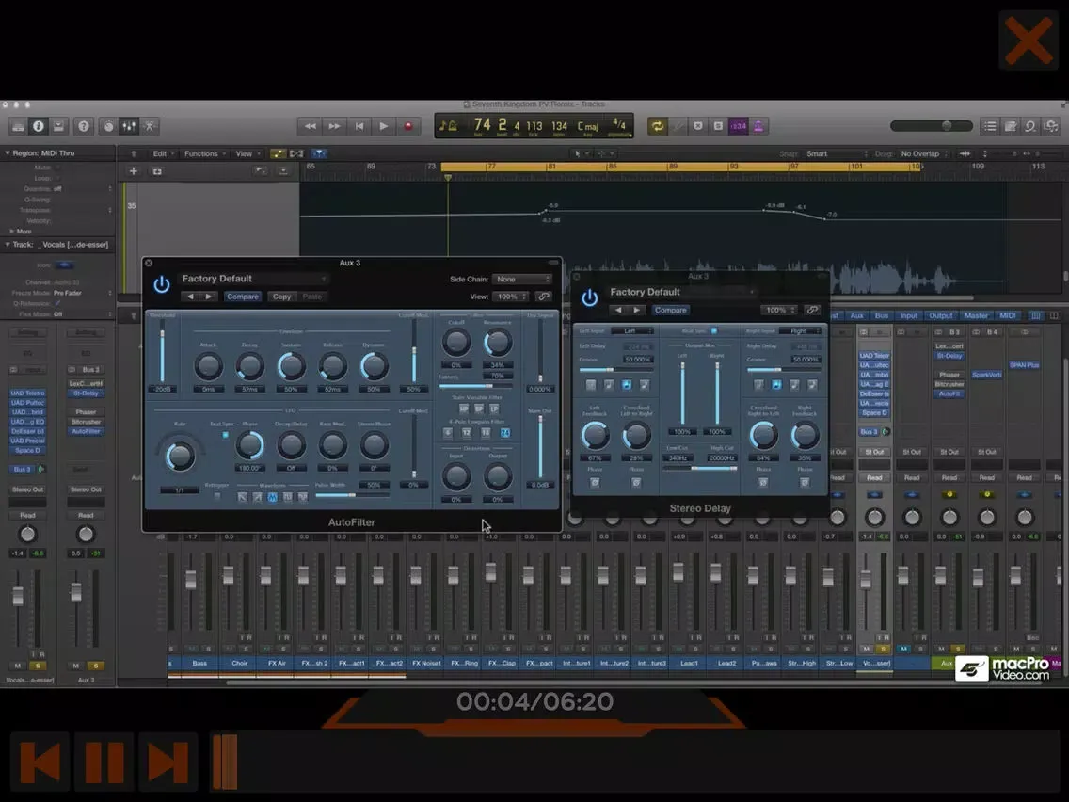Open the Media Browser icon

[1051, 126]
